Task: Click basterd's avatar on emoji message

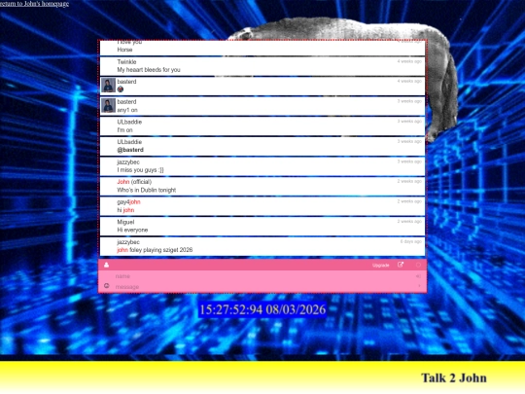Action: click(x=108, y=85)
